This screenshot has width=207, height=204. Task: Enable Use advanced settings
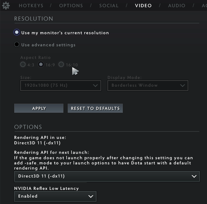point(16,44)
